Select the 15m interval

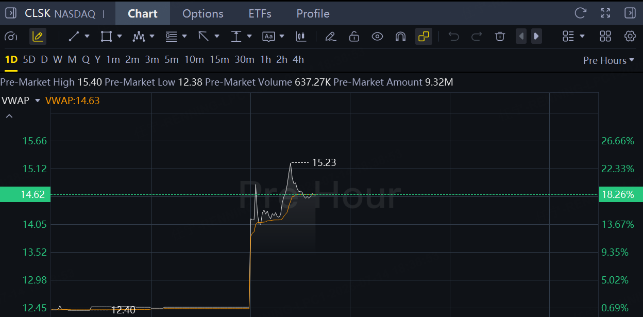219,60
